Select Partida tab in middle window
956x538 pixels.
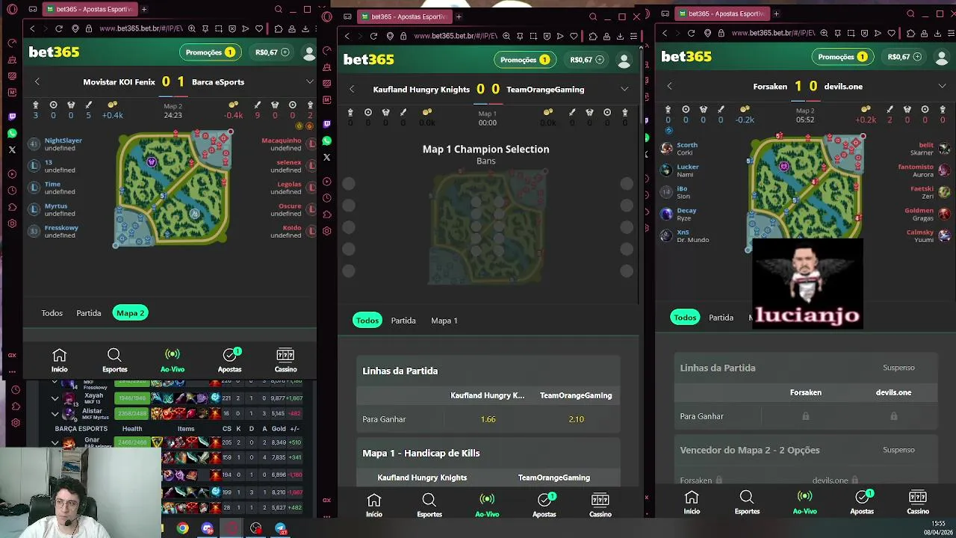tap(403, 321)
